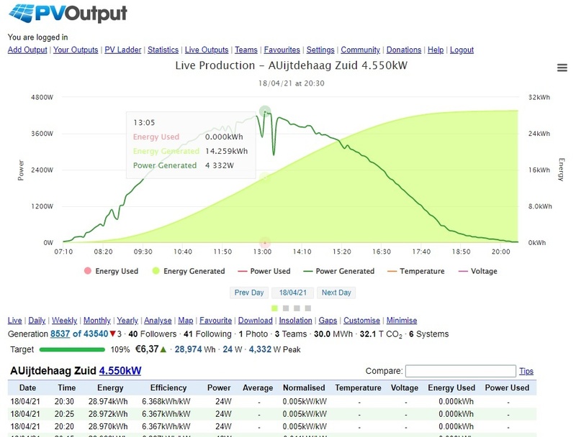Click 13:05 data point on Power curve
Viewport: 576px width, 437px height.
tap(265, 111)
